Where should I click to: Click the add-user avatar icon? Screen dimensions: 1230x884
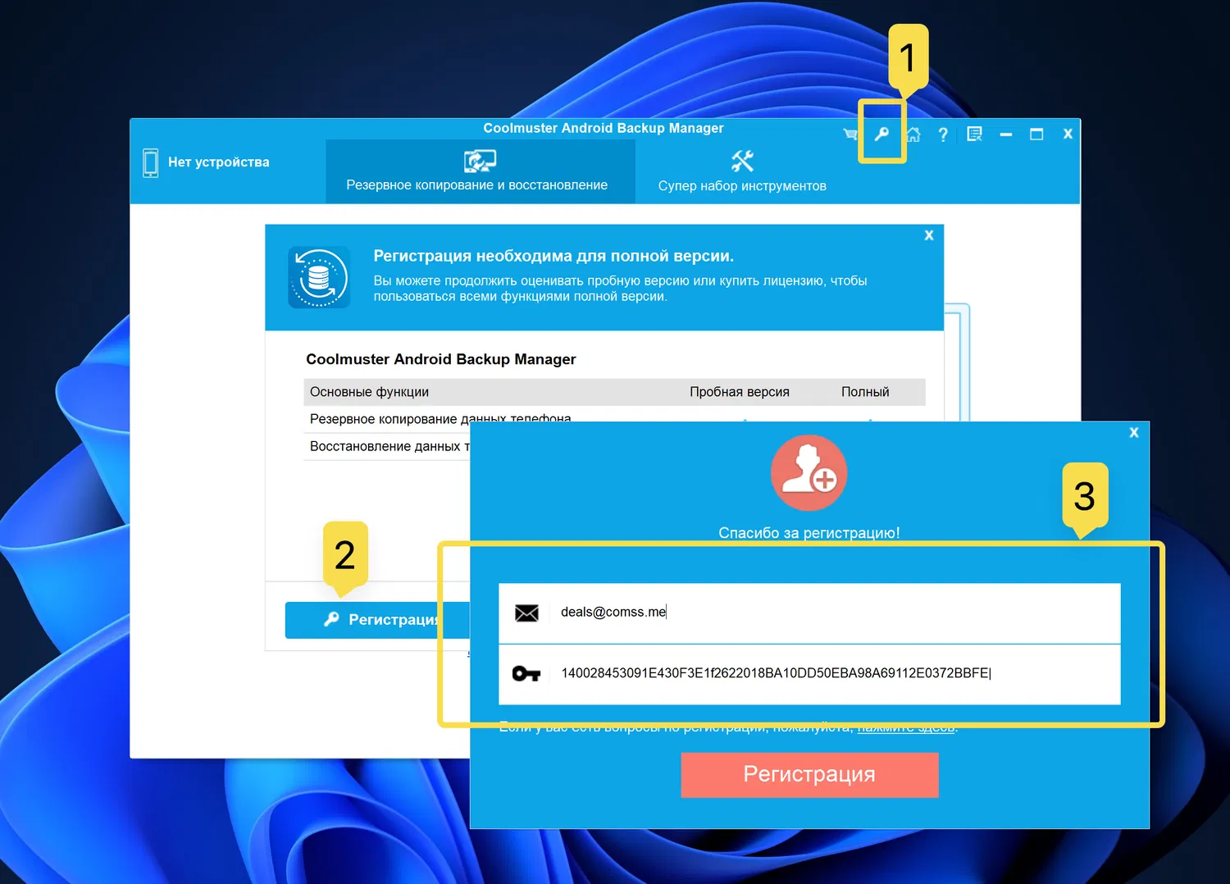(x=809, y=473)
